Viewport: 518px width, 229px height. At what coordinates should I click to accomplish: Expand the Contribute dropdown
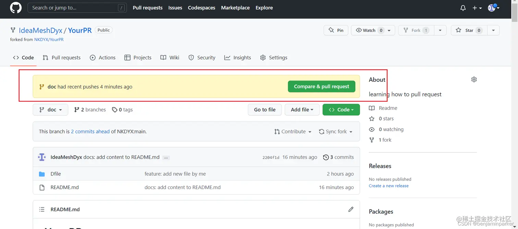pyautogui.click(x=293, y=131)
